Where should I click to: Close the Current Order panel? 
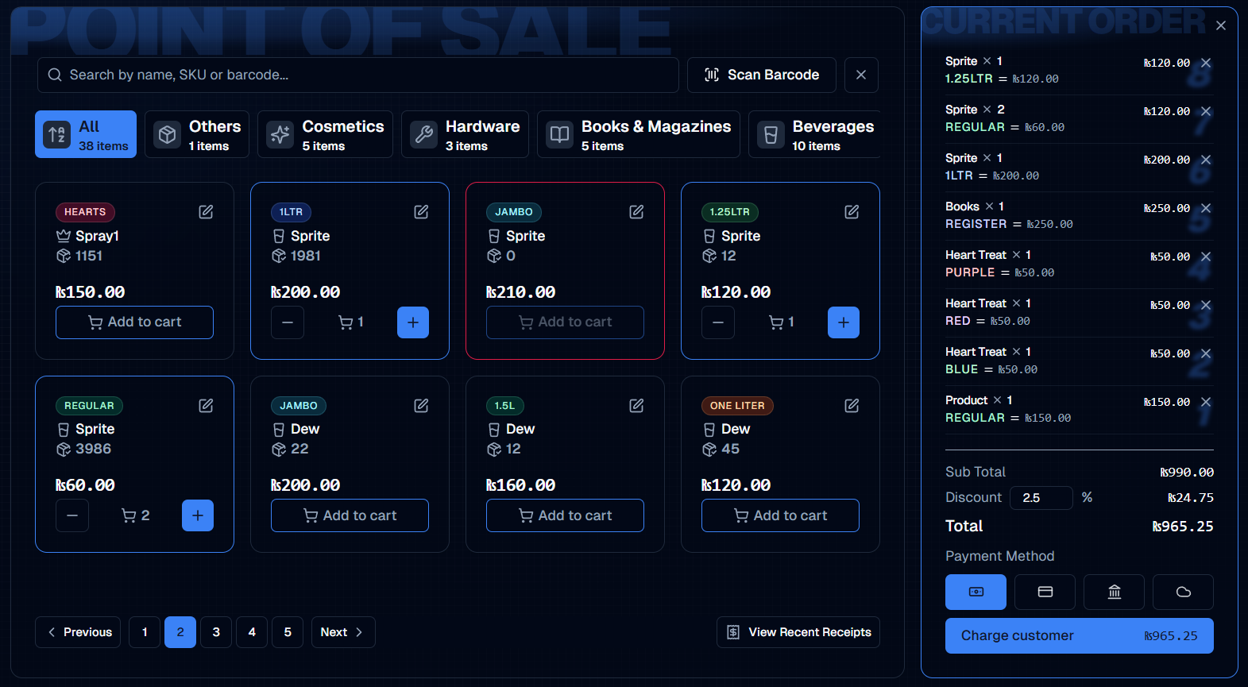coord(1221,25)
